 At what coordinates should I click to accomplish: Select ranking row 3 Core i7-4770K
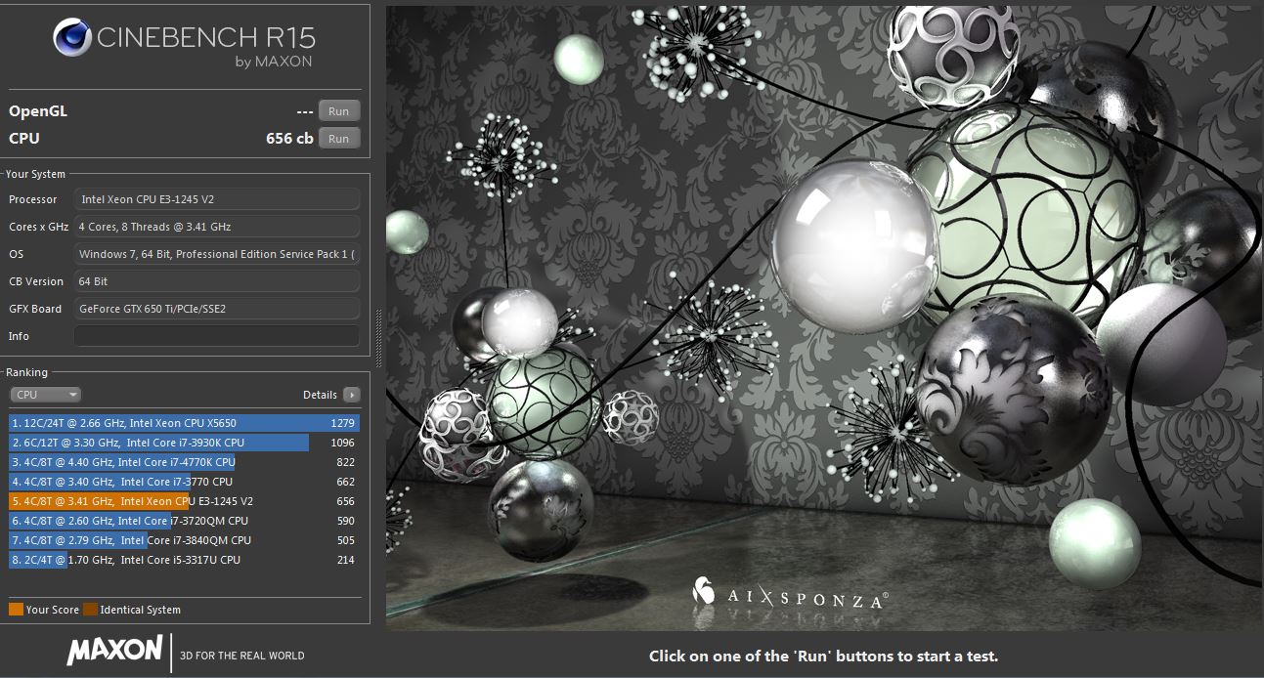(x=184, y=462)
